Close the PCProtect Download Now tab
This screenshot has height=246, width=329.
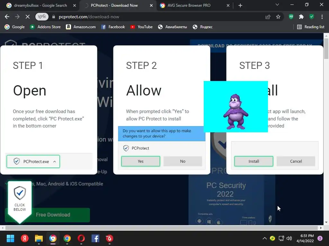[151, 6]
